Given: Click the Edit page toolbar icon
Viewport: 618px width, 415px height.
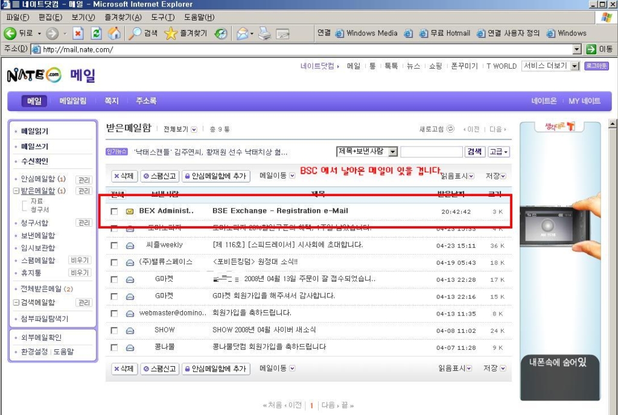Looking at the screenshot, I should pyautogui.click(x=282, y=33).
